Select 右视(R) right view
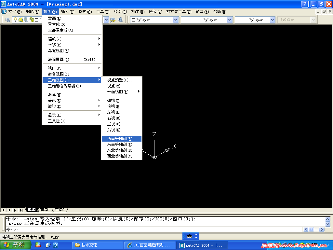Image resolution: width=333 pixels, height=250 pixels. (122, 118)
